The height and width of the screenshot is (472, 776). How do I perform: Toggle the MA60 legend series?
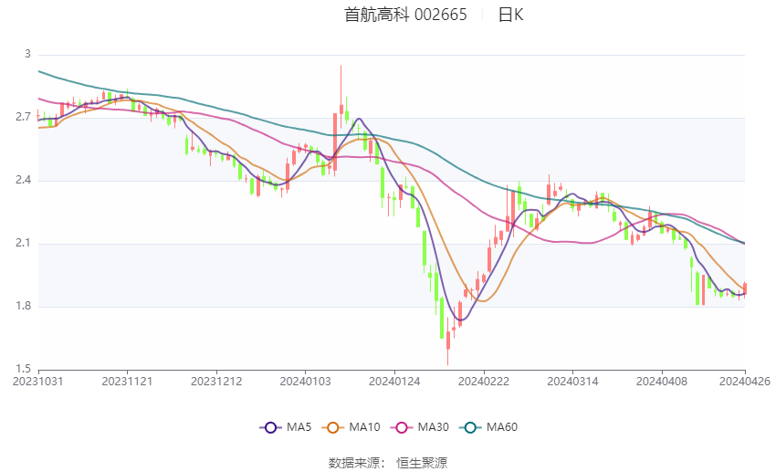(488, 427)
